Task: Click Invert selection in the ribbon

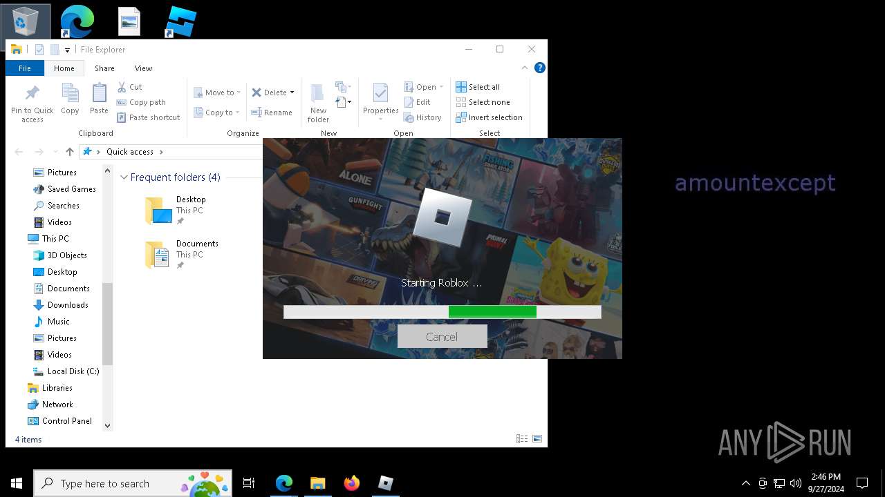Action: (489, 117)
